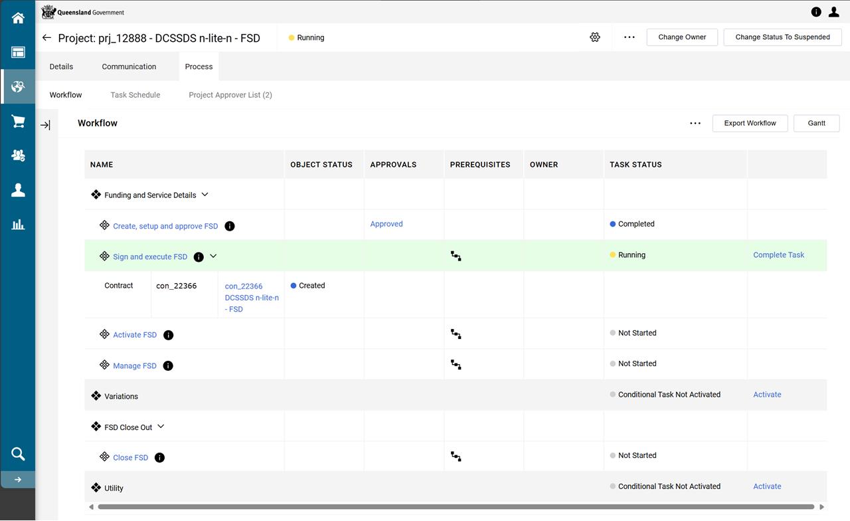Click the Change Status To Suspended button
The height and width of the screenshot is (521, 850).
782,37
